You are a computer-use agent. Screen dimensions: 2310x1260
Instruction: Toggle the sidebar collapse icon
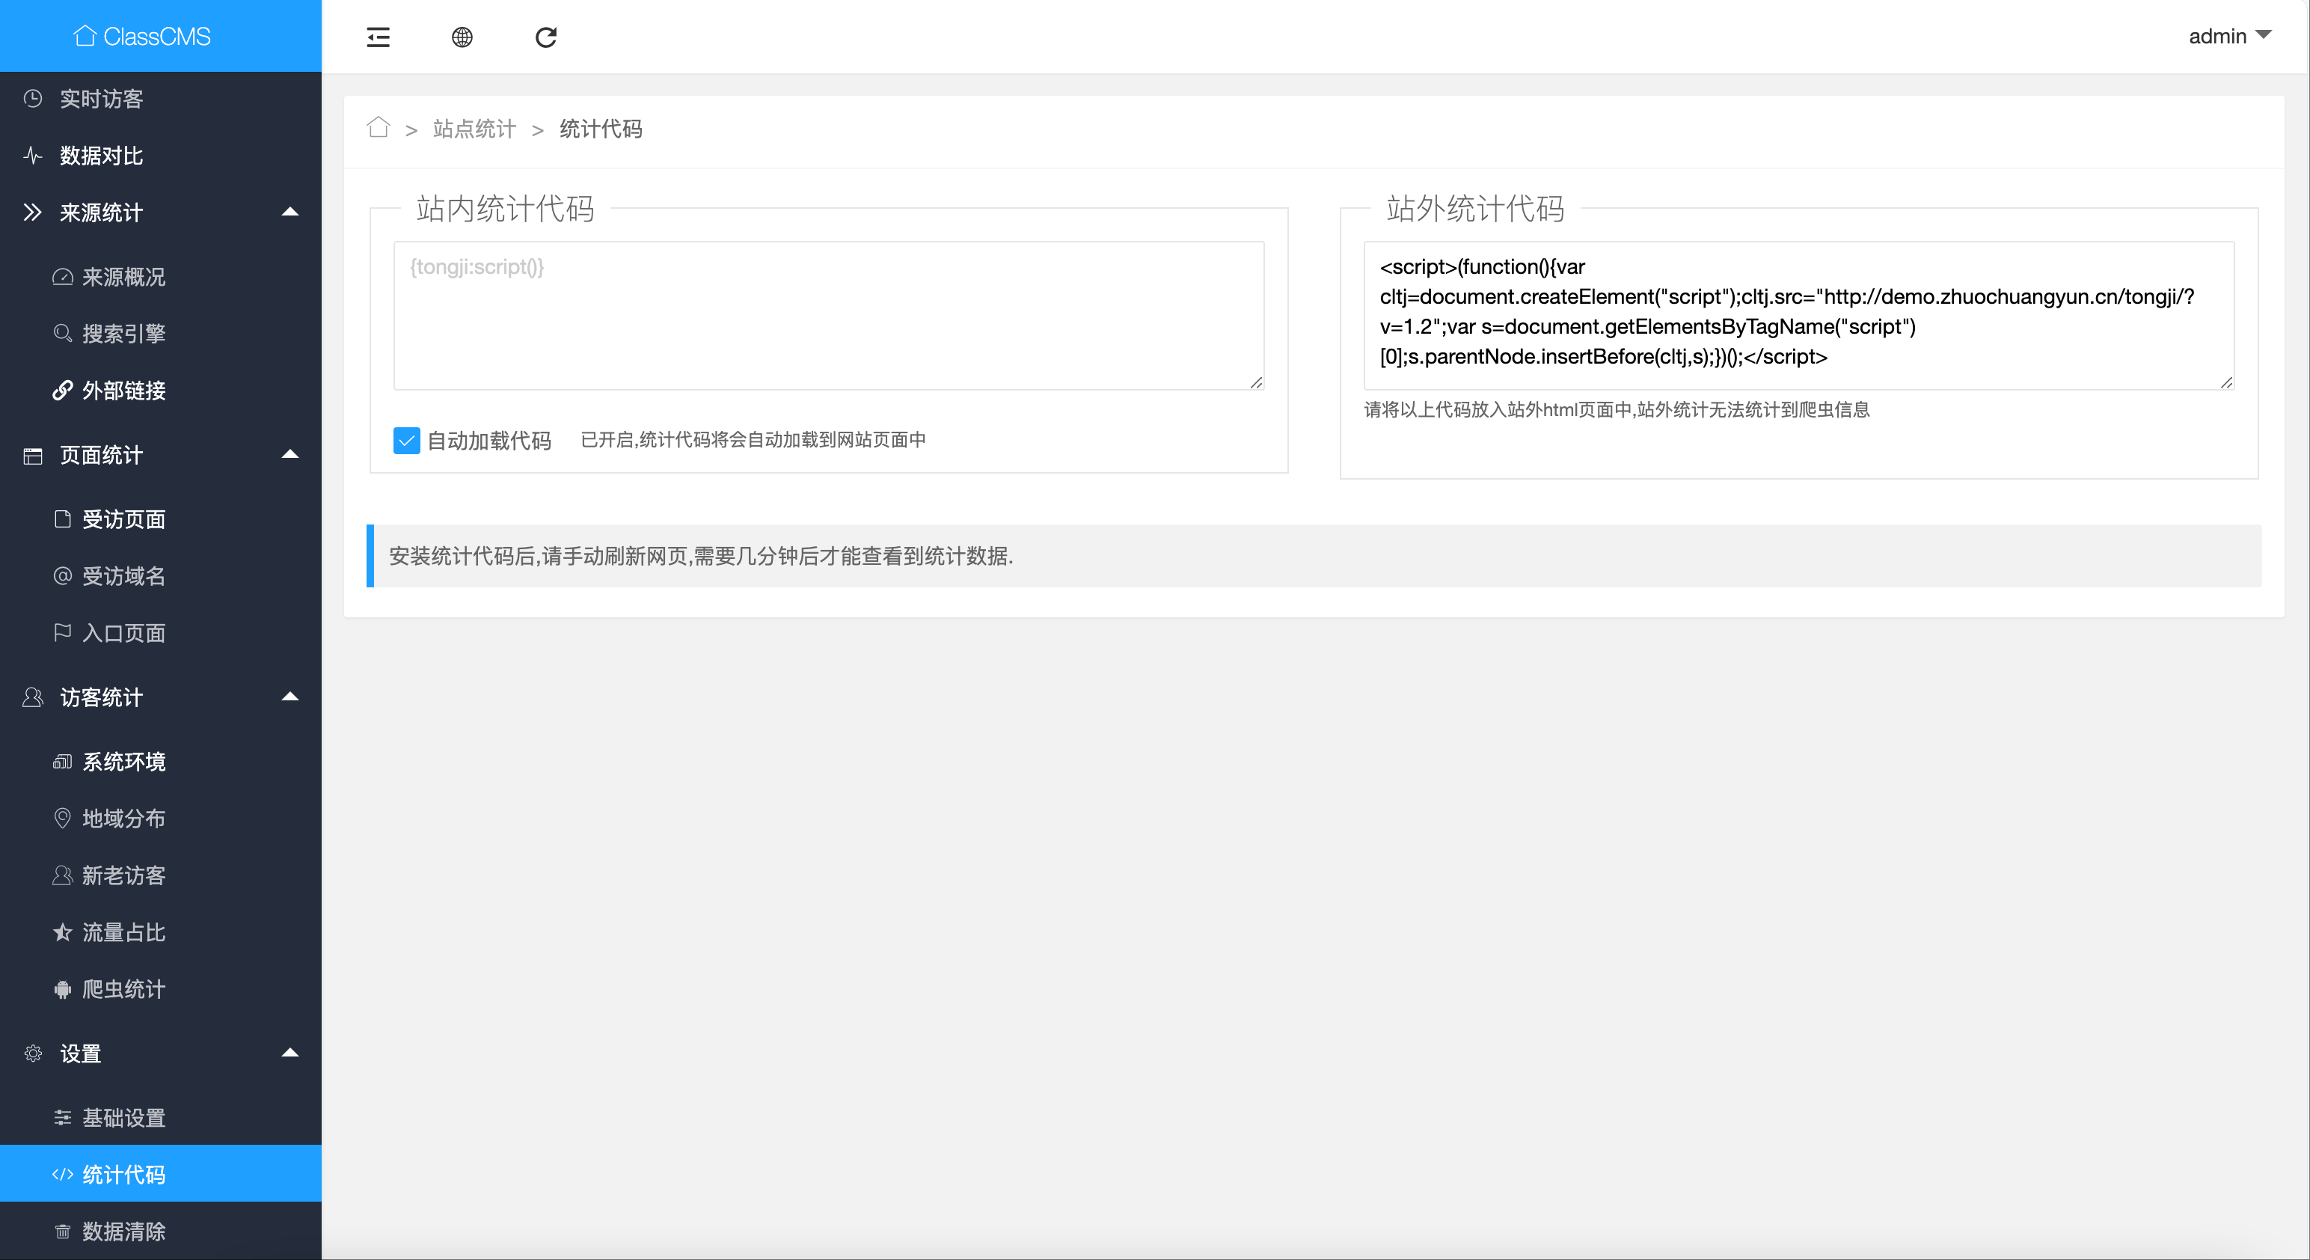point(379,37)
